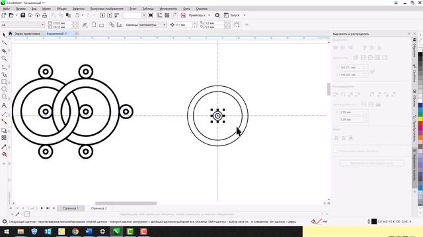Switch to the Welcome Screen tab
The image size is (423, 237).
(27, 34)
